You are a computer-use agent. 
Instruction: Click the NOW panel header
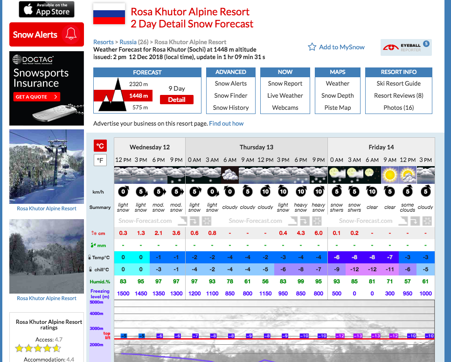click(285, 72)
